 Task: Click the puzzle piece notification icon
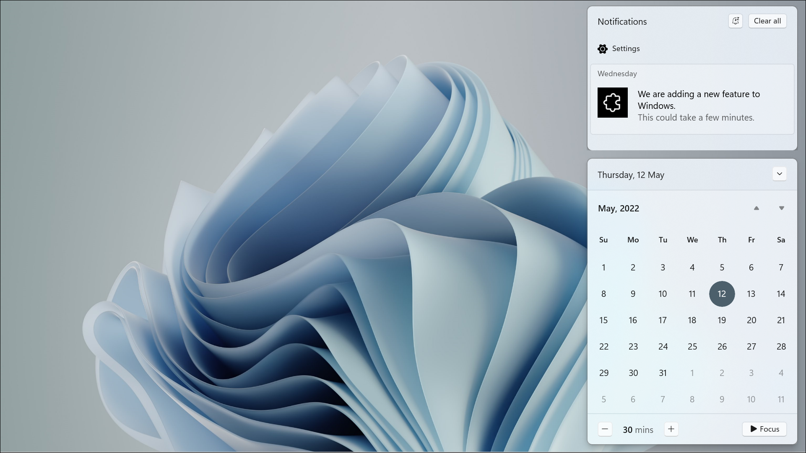click(x=612, y=103)
